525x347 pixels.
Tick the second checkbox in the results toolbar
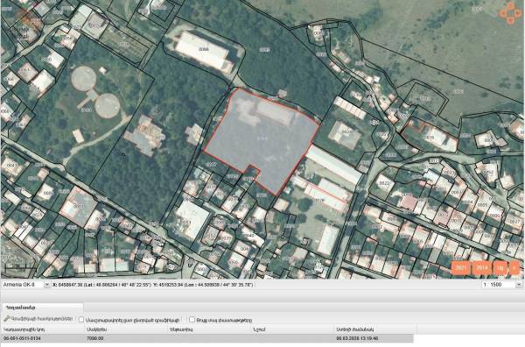pyautogui.click(x=192, y=320)
